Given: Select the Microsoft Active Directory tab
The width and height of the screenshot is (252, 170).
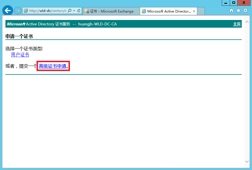Looking at the screenshot, I should pyautogui.click(x=169, y=11).
